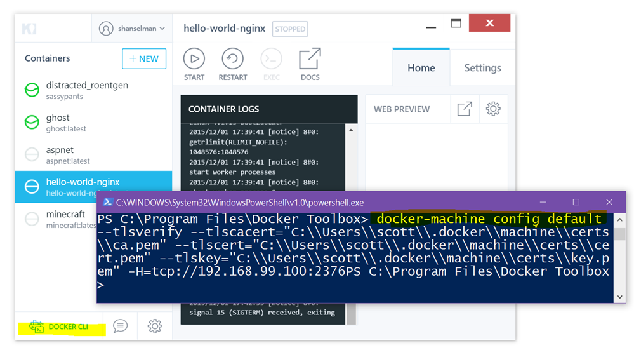Click the Kitematic logo icon
Screen dimensions: 634x357
[x=29, y=29]
